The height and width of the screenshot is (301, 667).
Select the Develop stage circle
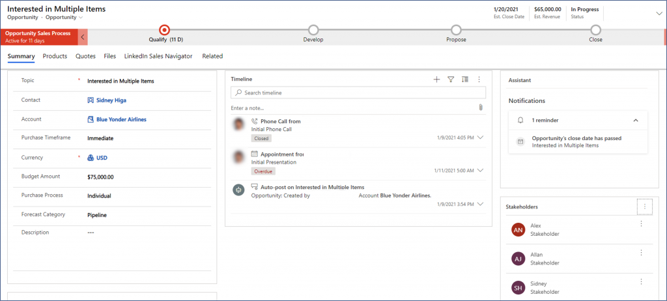[x=313, y=30]
